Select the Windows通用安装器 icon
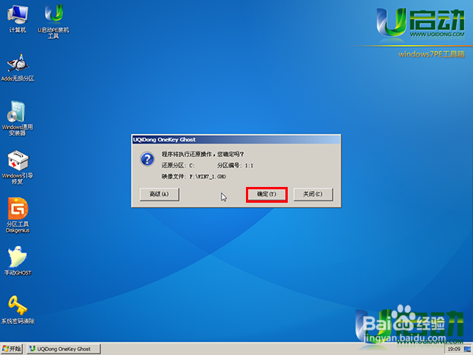The image size is (473, 355). click(17, 118)
